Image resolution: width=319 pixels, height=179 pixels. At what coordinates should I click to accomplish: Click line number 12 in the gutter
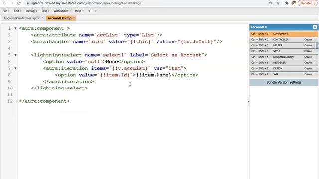click(x=10, y=101)
